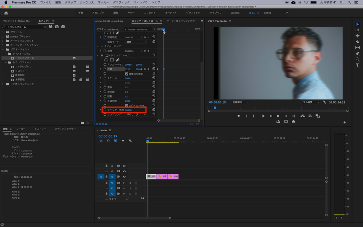
Task: Switch to the カラー workspace tab
Action: (131, 13)
